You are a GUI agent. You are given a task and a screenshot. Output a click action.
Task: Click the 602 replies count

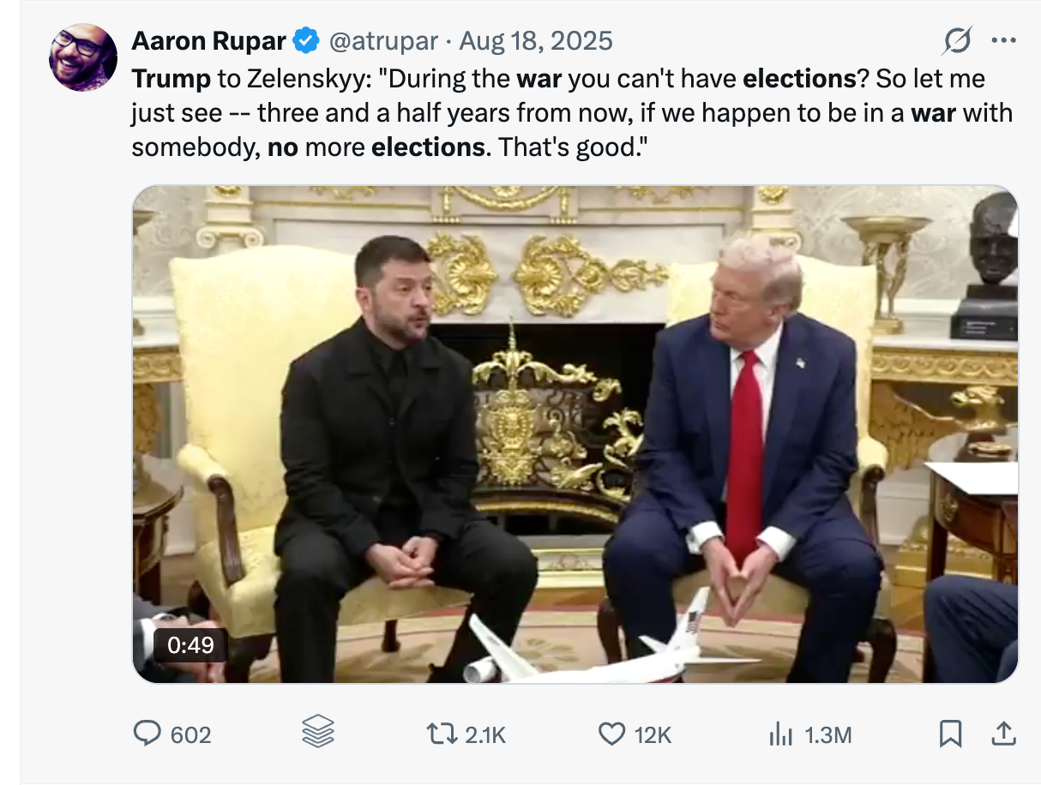(x=190, y=734)
